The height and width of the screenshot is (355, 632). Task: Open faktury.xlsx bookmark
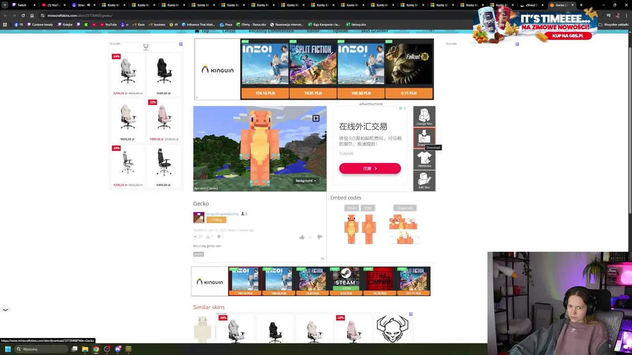[x=356, y=24]
